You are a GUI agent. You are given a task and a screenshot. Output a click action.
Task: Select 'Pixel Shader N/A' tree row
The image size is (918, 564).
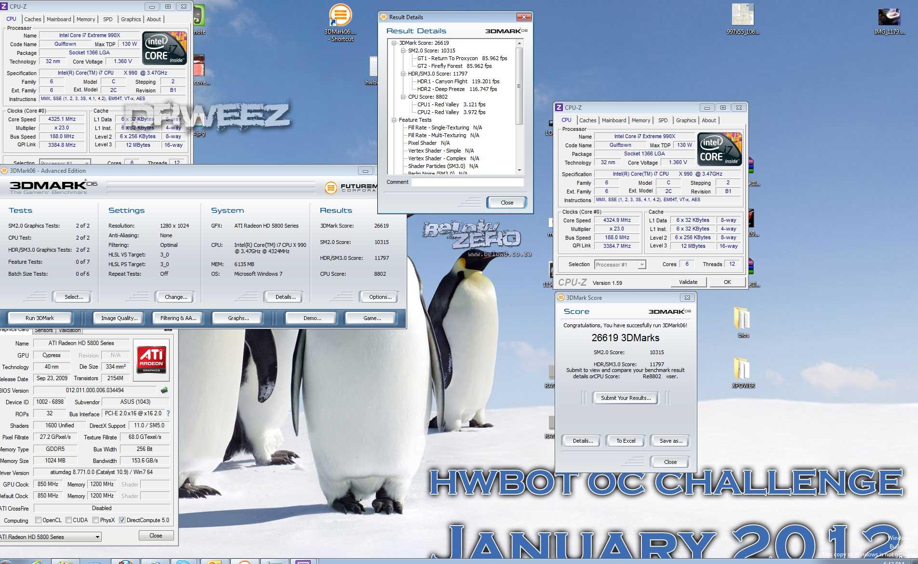tap(428, 143)
